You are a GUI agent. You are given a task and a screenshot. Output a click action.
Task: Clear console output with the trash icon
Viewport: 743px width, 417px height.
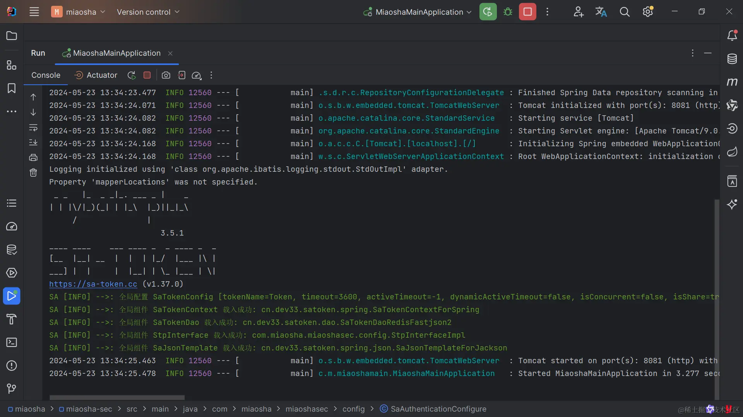click(x=33, y=173)
